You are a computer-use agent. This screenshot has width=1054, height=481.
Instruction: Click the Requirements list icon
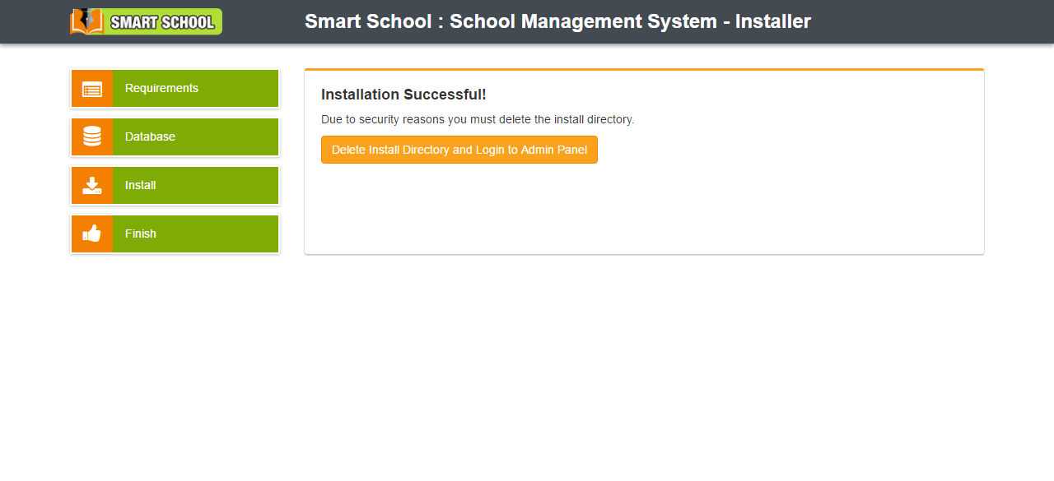(x=92, y=89)
